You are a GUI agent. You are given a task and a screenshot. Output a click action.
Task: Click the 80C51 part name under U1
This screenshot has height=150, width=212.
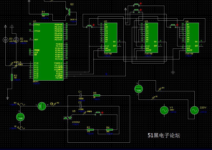pos(36,82)
